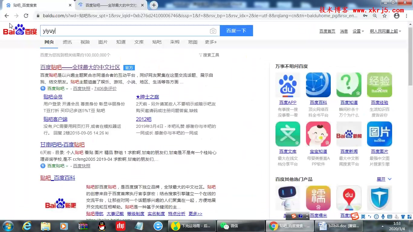Open the 百度贴吧——全球最大的中文社区 result
Screen dimensions: 413x232
80,67
